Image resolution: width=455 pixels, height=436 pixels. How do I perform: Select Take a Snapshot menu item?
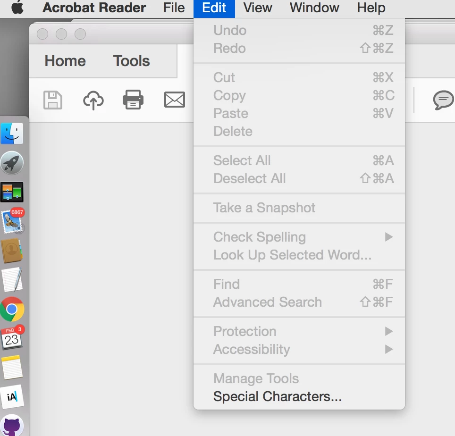(x=299, y=208)
